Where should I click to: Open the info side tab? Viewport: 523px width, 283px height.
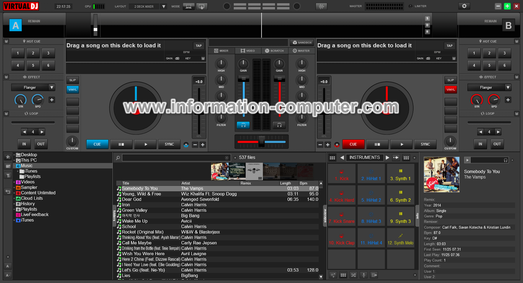pos(417,216)
